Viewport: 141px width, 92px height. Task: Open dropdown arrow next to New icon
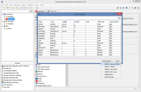point(6,8)
